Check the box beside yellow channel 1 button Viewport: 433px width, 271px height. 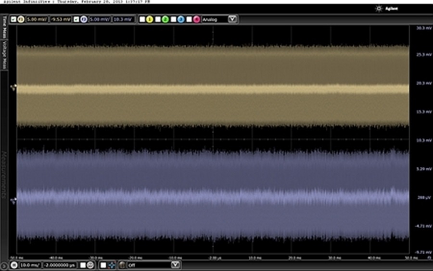point(142,19)
